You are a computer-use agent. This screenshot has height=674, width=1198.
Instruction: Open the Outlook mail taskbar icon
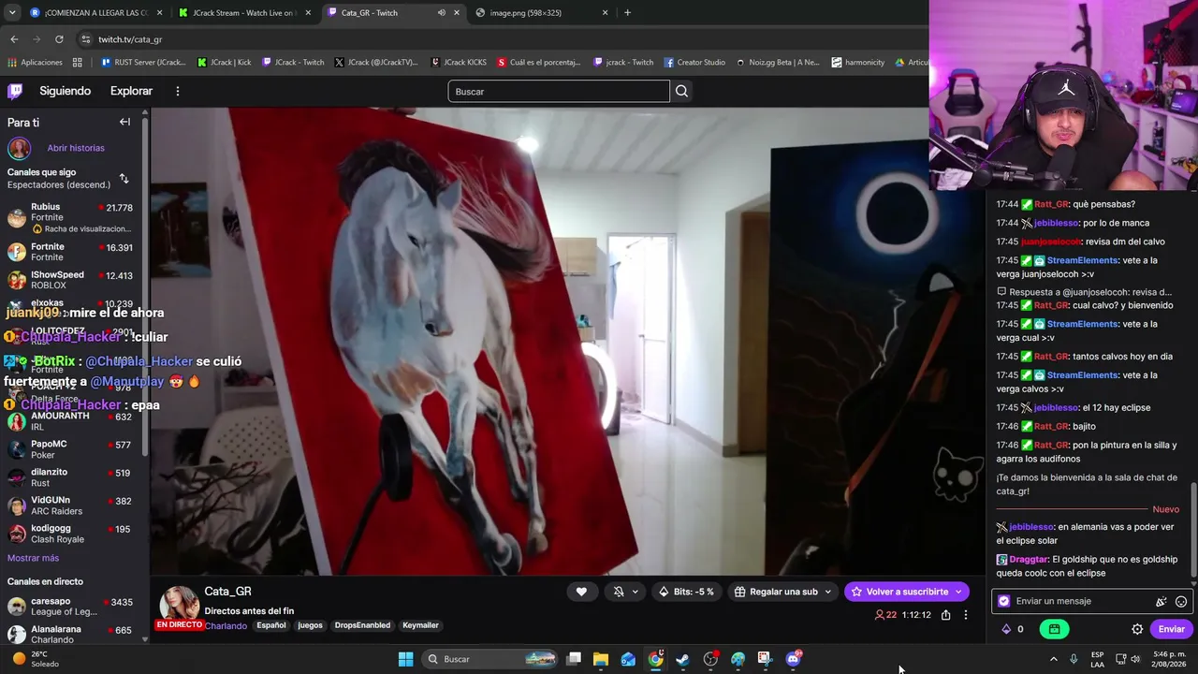[628, 659]
